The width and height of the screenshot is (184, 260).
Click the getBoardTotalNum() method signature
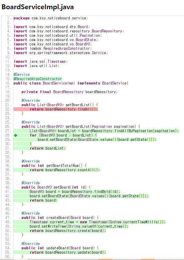[x=54, y=165]
